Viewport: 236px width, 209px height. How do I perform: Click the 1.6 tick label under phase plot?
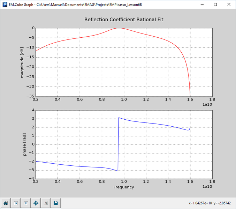pyautogui.click(x=190, y=181)
